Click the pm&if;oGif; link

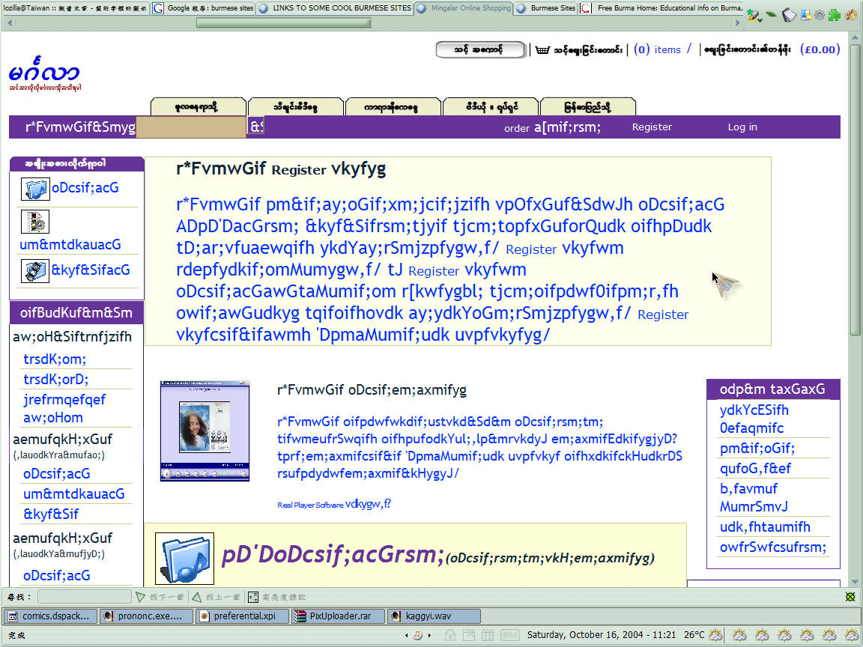pyautogui.click(x=757, y=449)
